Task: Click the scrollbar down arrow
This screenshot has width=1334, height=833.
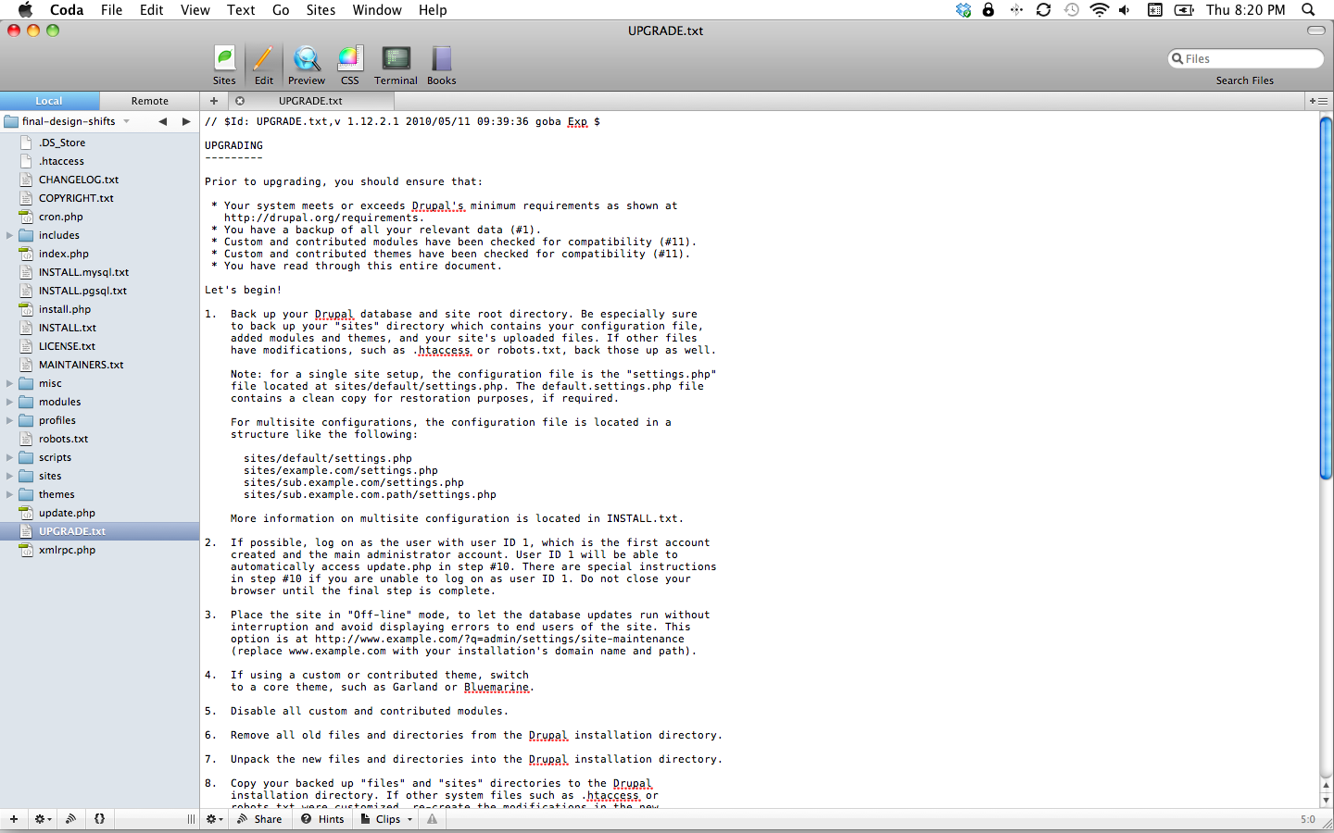Action: coord(1326,801)
